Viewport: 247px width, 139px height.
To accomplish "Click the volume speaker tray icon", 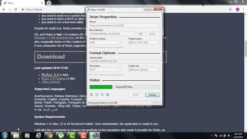I will click(x=229, y=136).
